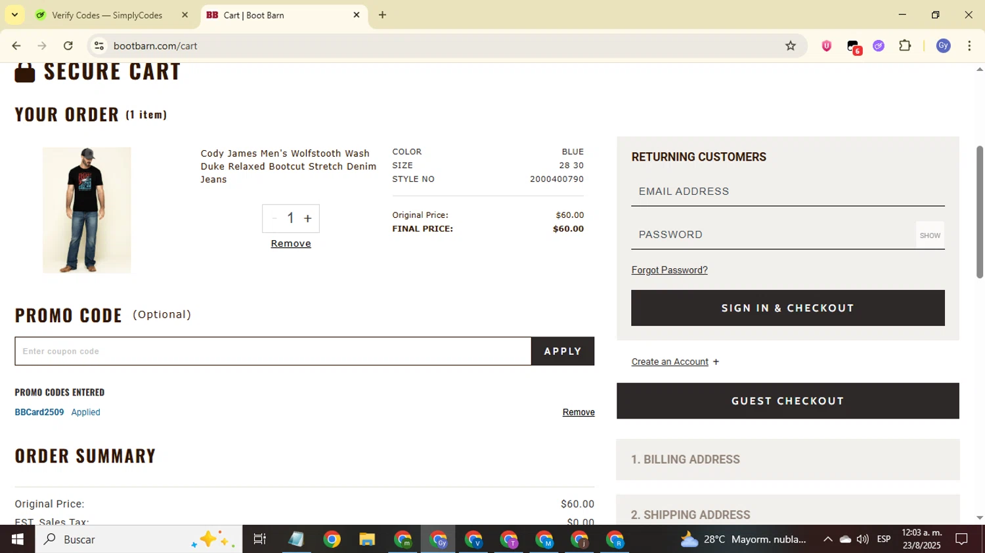
Task: Click the browser forward arrow
Action: click(x=42, y=46)
